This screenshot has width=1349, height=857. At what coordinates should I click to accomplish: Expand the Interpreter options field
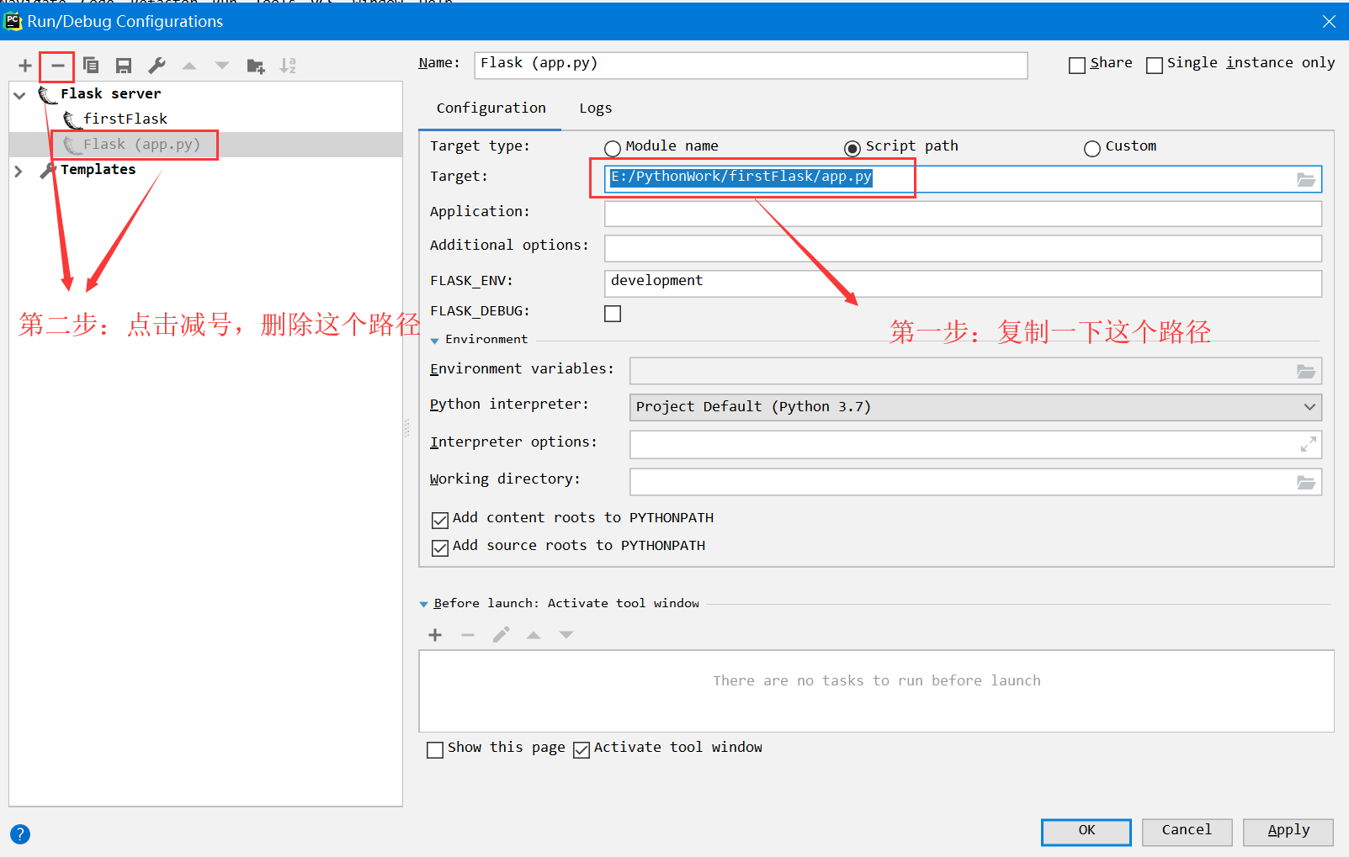coord(1308,444)
